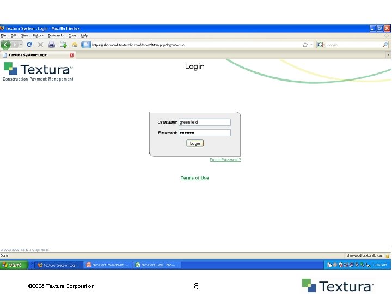Expand the list all tabs dropdown

388,55
